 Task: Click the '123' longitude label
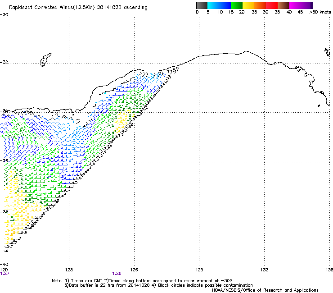[x=69, y=270]
